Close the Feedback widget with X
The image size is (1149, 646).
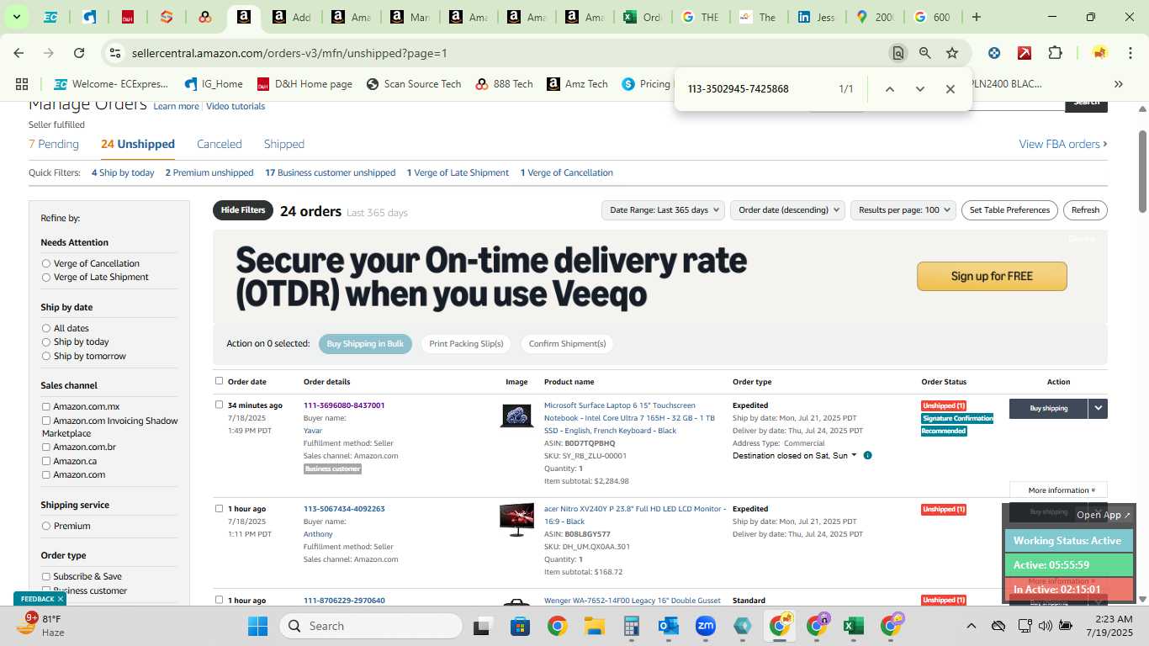(61, 599)
